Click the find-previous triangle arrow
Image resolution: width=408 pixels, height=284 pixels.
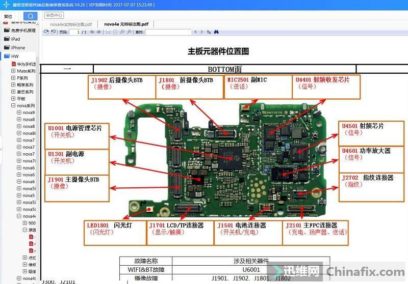click(195, 32)
